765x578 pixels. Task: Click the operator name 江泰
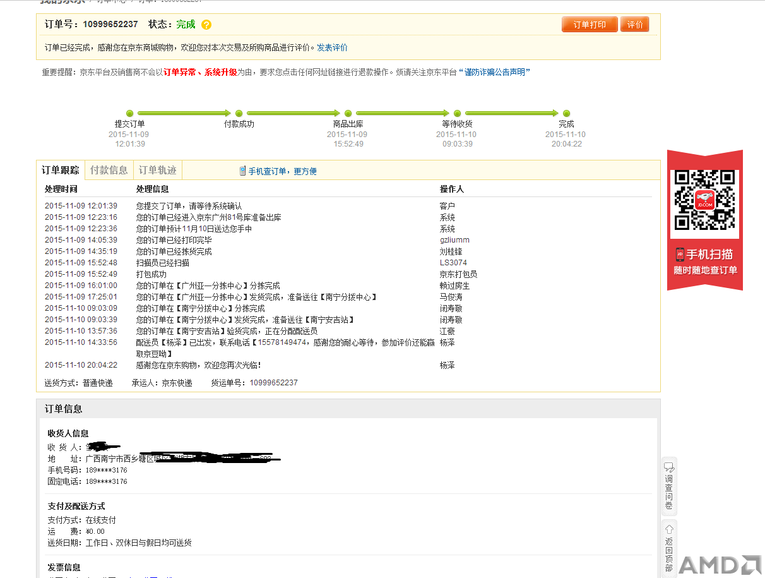pyautogui.click(x=448, y=331)
